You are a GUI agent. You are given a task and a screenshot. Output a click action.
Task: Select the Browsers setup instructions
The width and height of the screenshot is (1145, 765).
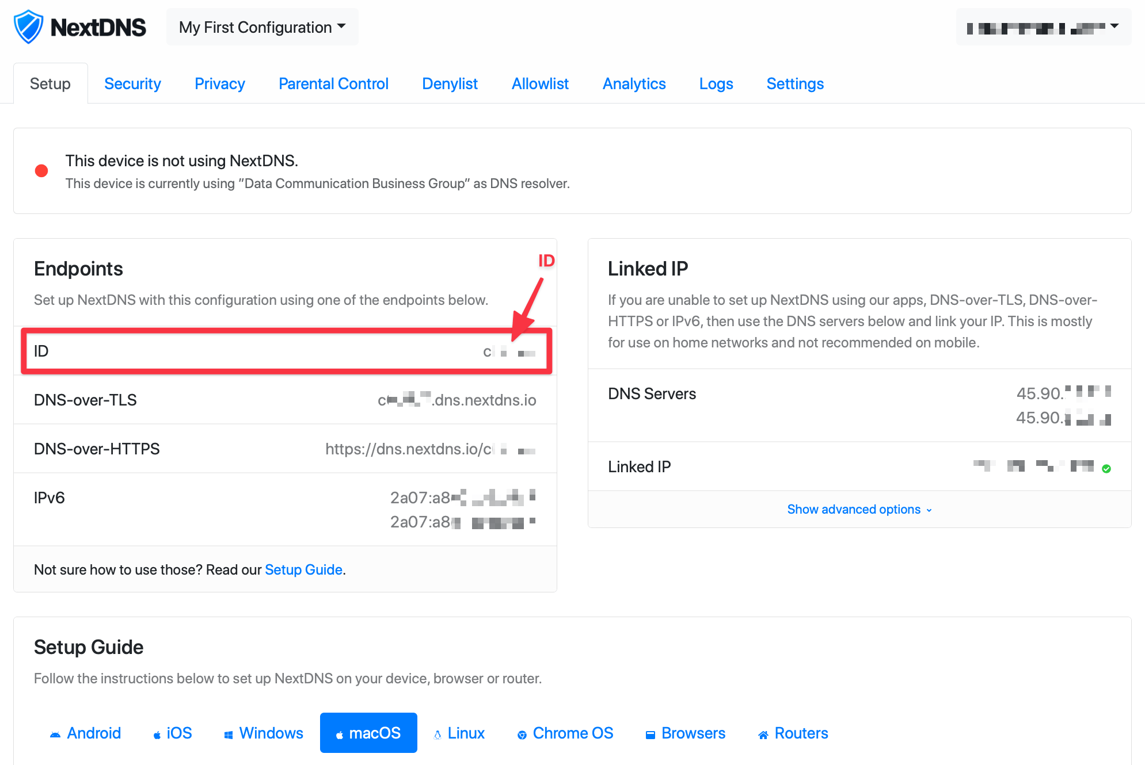click(686, 733)
